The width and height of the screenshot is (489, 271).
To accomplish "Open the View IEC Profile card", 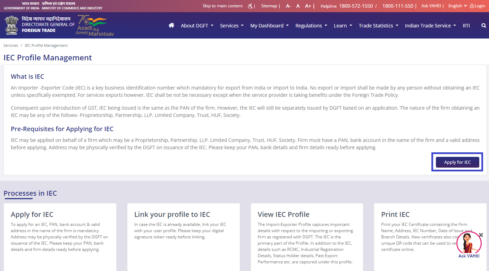I will click(x=307, y=237).
